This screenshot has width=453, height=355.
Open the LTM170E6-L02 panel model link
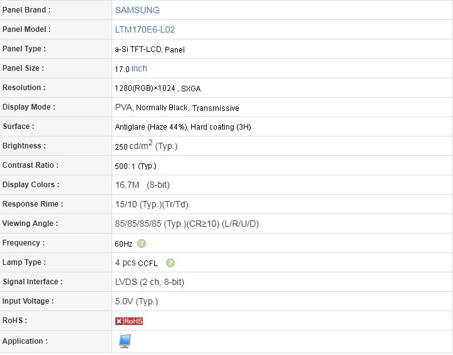click(x=145, y=29)
